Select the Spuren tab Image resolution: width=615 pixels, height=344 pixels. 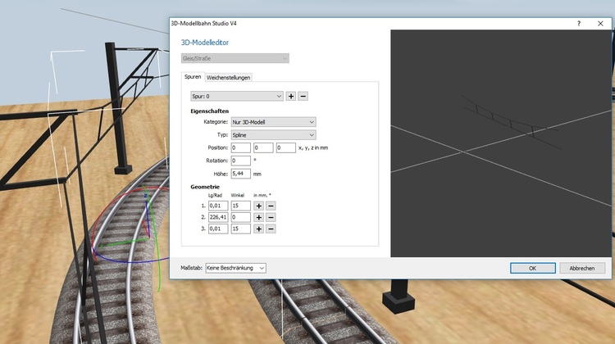point(193,77)
